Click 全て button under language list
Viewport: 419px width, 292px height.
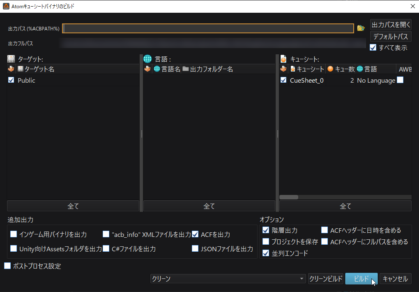pos(209,206)
